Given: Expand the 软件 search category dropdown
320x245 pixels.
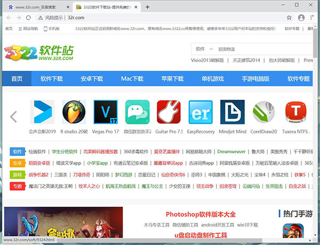Looking at the screenshot, I should pos(204,49).
